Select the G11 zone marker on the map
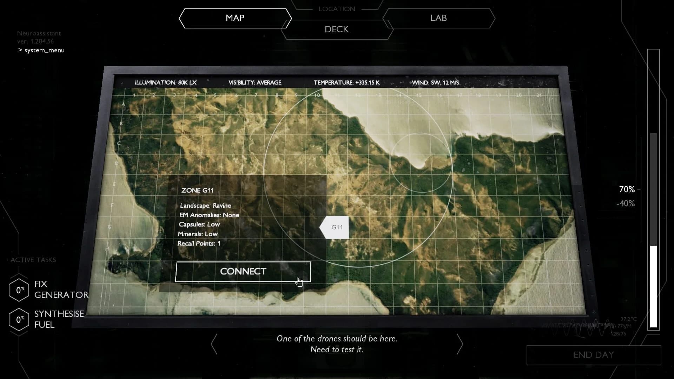Image resolution: width=674 pixels, height=379 pixels. tap(336, 227)
